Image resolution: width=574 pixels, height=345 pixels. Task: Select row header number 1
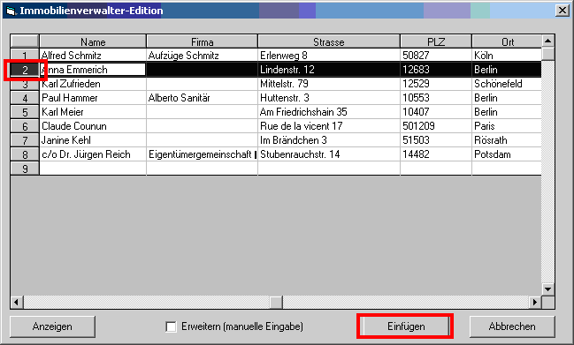pyautogui.click(x=25, y=56)
